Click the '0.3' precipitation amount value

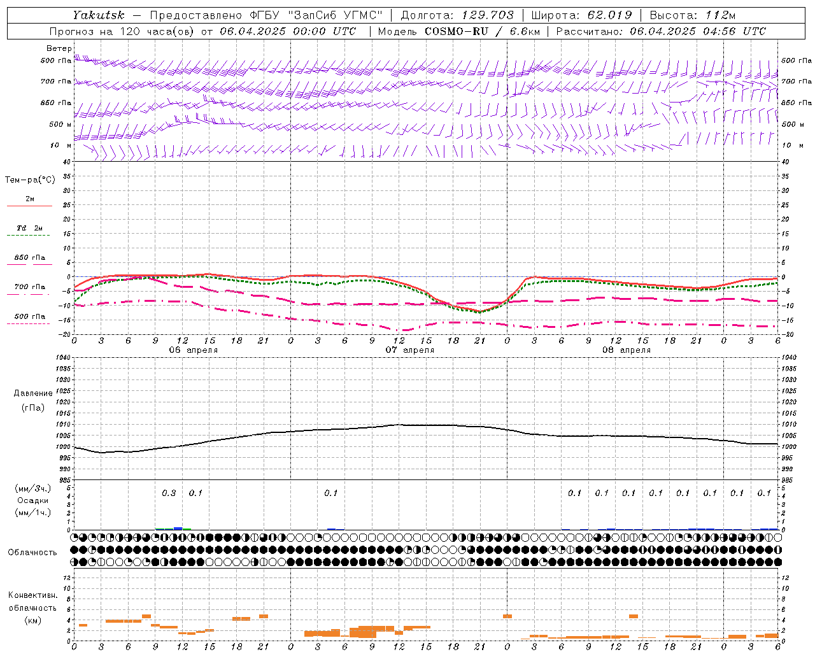point(169,493)
